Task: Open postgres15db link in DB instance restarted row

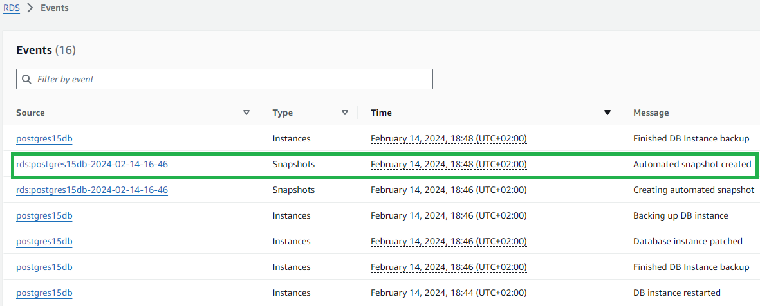Action: 44,292
